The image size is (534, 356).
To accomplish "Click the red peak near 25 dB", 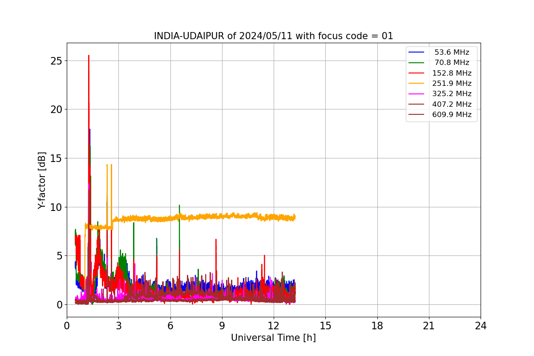I will [89, 57].
